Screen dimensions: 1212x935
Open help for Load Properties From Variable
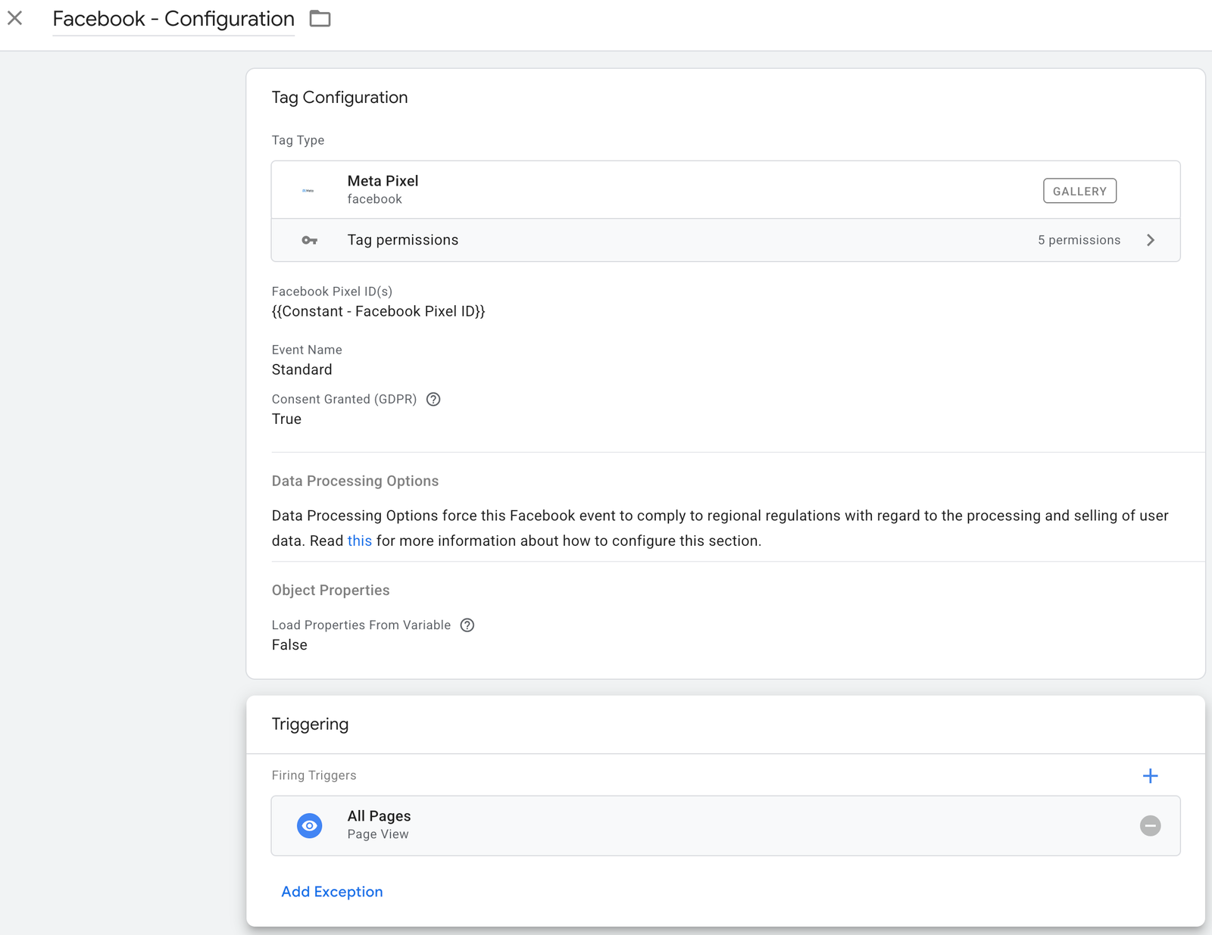[x=467, y=625]
